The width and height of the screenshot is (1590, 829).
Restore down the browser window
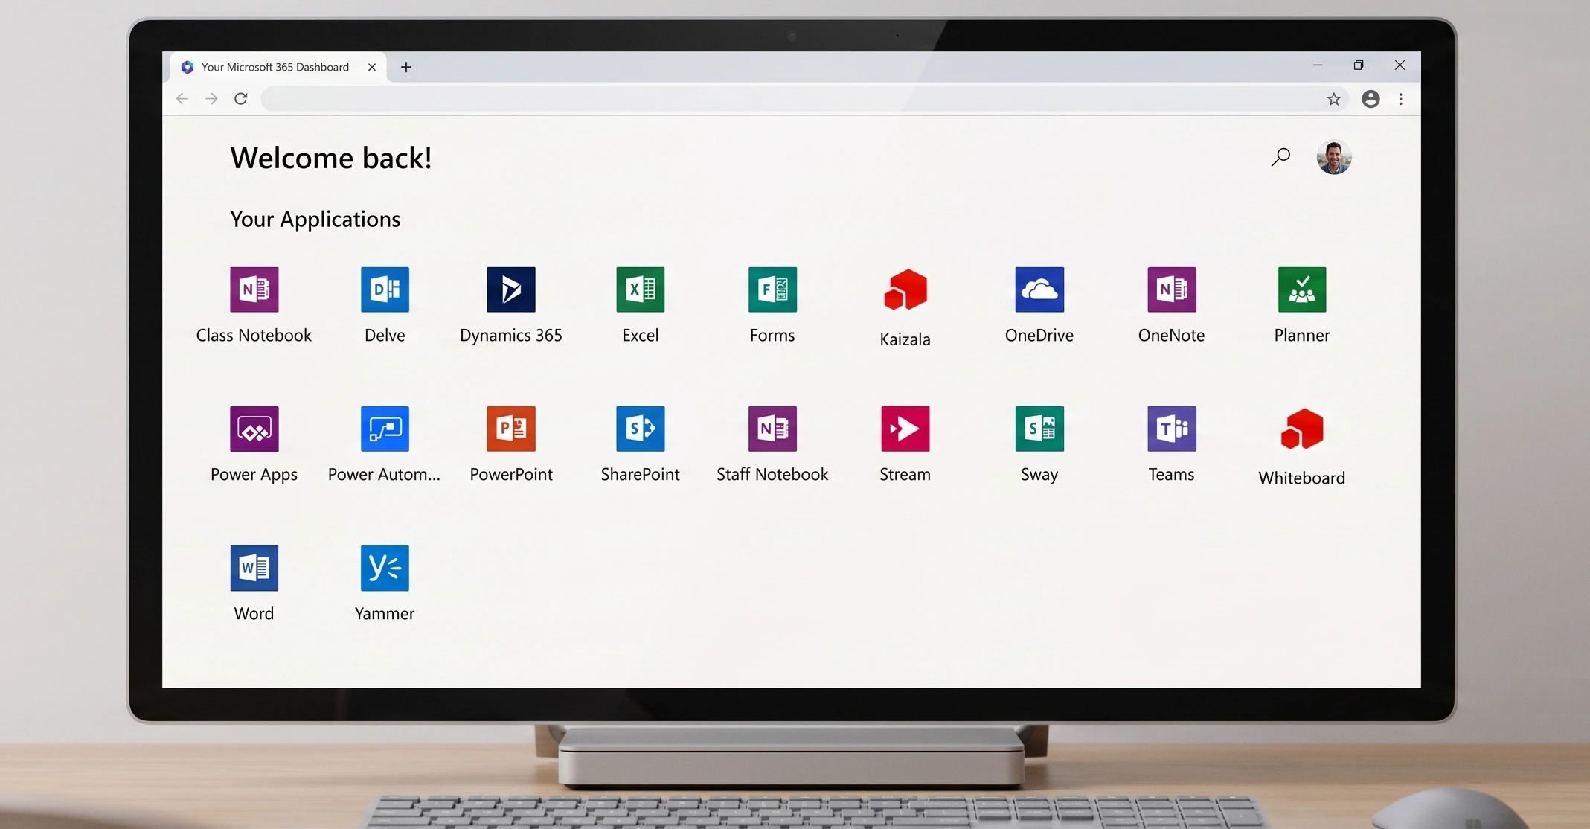pos(1359,65)
